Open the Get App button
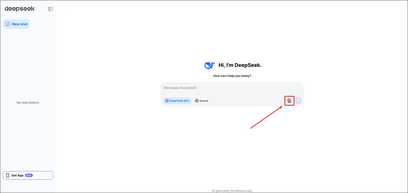This screenshot has width=408, height=193. [28, 175]
